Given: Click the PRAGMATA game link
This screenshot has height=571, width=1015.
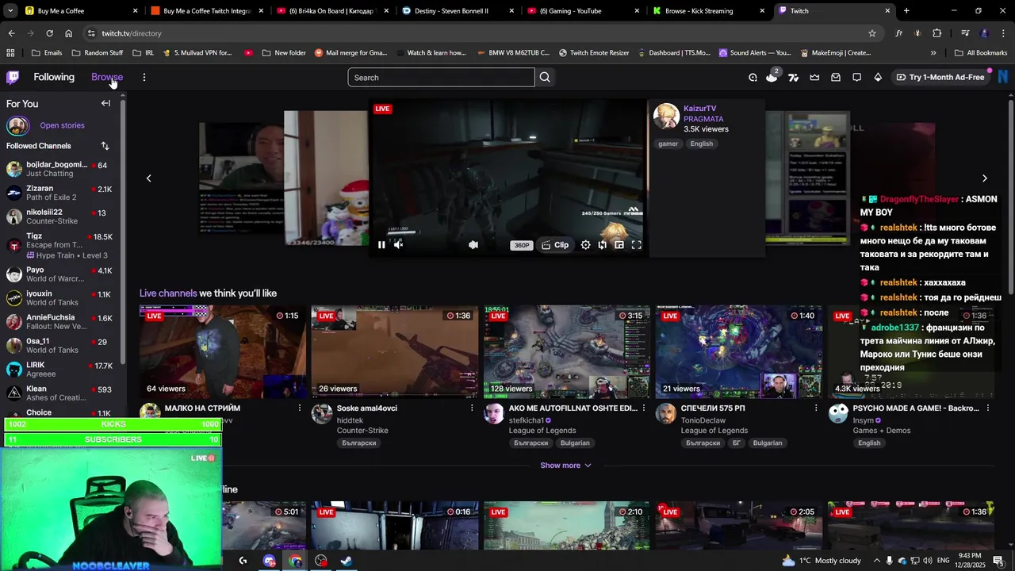Looking at the screenshot, I should coord(703,119).
